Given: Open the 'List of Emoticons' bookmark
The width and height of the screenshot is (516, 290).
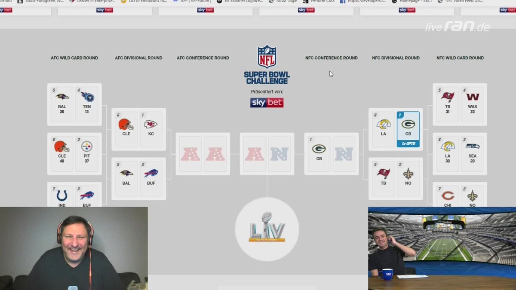Looking at the screenshot, I should (x=144, y=2).
